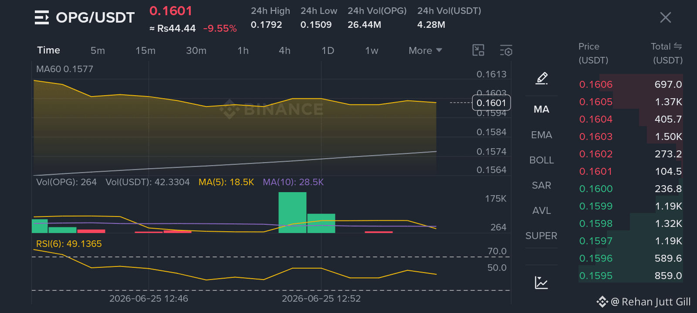Select the 4h interval
This screenshot has width=697, height=313.
coord(284,50)
